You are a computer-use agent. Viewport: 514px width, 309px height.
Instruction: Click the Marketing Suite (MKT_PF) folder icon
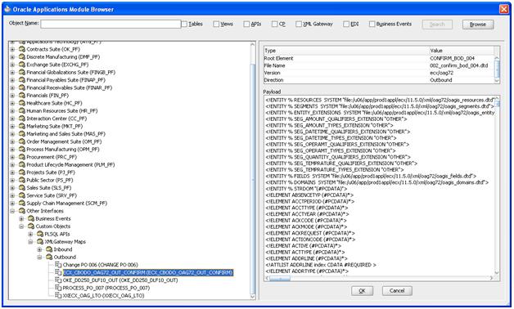tap(21, 126)
